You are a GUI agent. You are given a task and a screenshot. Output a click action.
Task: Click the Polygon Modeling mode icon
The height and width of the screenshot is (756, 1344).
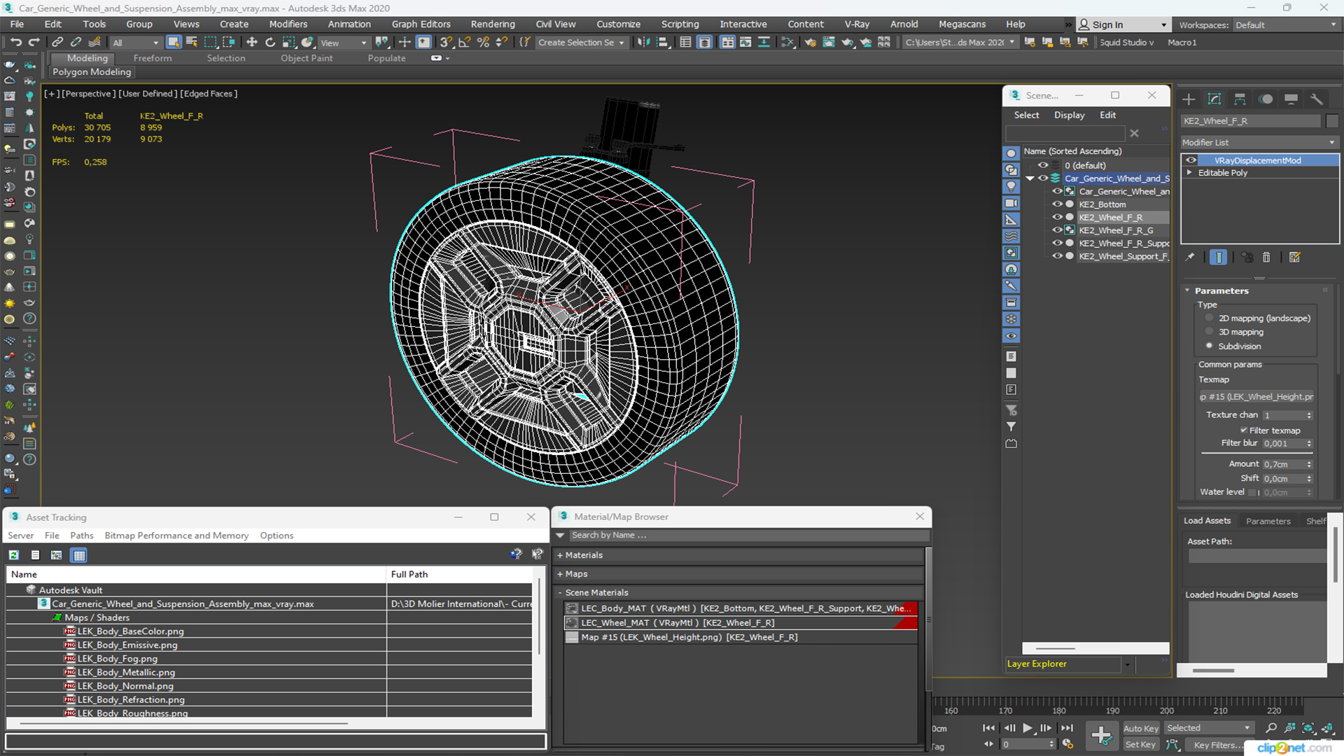[90, 72]
